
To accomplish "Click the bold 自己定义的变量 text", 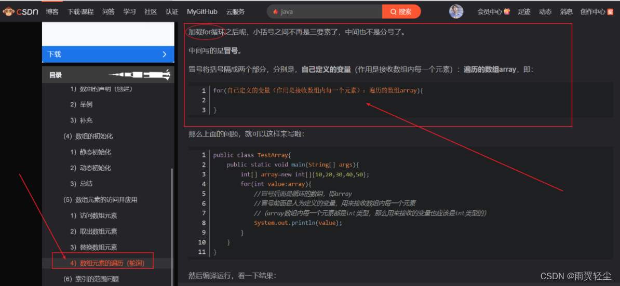I will point(326,70).
